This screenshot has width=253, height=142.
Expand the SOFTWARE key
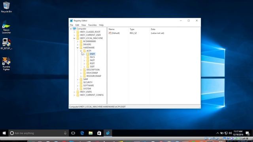[x=77, y=86]
